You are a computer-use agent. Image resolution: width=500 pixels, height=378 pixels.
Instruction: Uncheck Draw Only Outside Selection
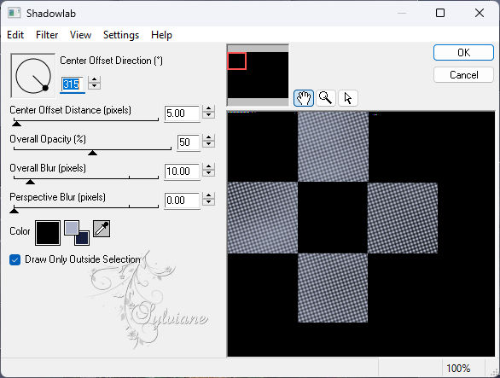pyautogui.click(x=15, y=259)
